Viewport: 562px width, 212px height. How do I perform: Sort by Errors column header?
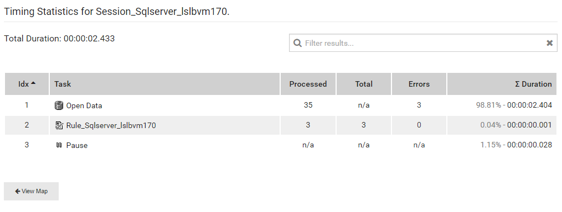(419, 84)
